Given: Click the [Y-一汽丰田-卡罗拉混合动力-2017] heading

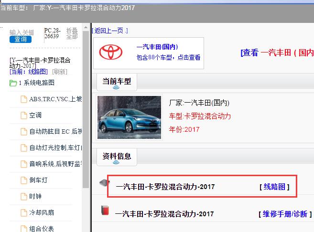Looking at the screenshot, I should 40,63.
